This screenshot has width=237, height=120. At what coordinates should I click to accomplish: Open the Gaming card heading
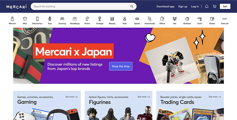click(x=27, y=102)
